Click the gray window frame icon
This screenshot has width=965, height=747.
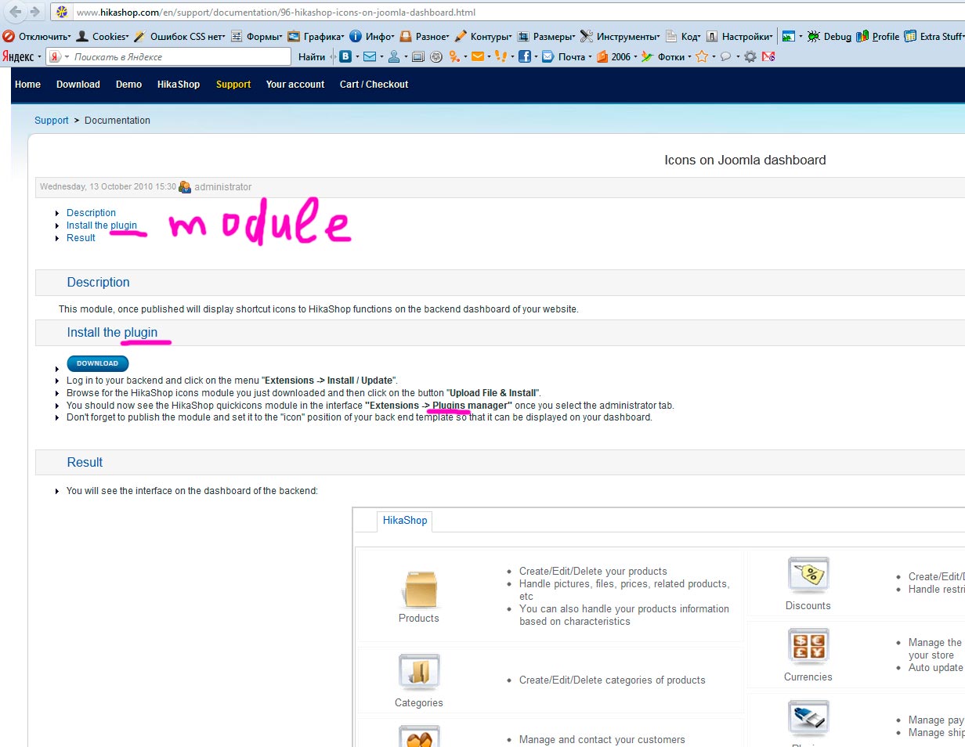point(418,57)
